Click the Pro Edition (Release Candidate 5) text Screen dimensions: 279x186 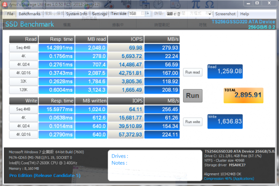45,176
